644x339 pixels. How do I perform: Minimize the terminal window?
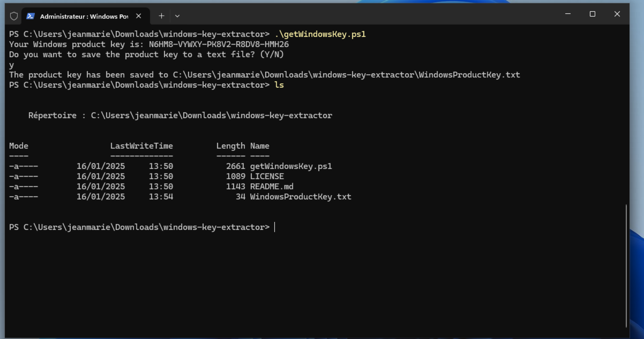[x=568, y=14]
